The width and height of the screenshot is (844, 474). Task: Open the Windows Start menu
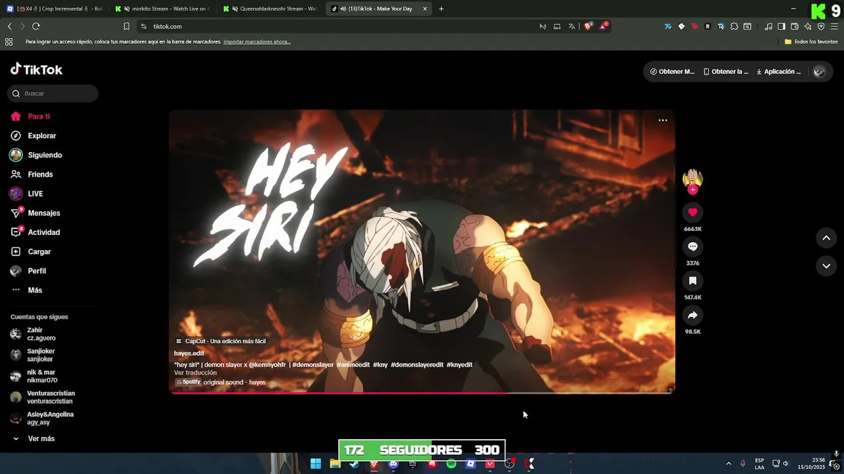[x=316, y=463]
